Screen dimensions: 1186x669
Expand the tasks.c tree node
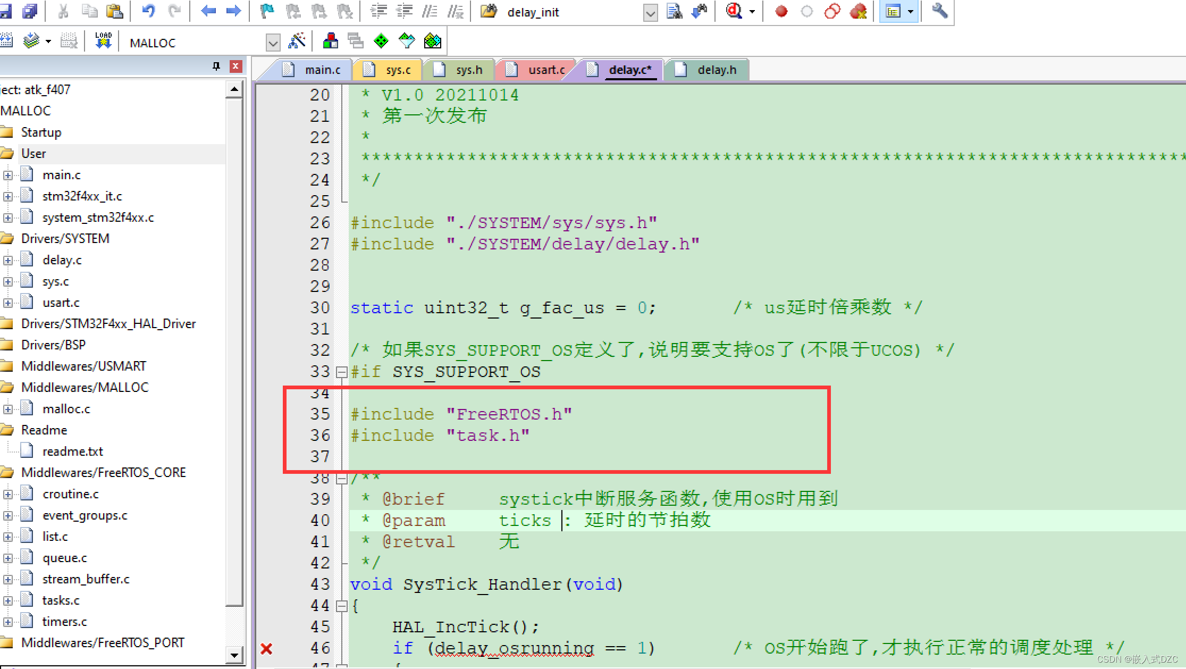tap(8, 600)
